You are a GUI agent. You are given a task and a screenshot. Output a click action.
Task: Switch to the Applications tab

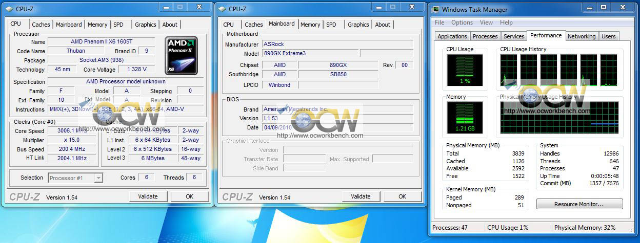[x=452, y=36]
